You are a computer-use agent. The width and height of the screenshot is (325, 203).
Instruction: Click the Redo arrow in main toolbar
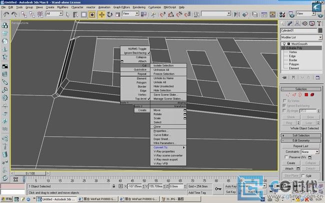click(x=14, y=14)
